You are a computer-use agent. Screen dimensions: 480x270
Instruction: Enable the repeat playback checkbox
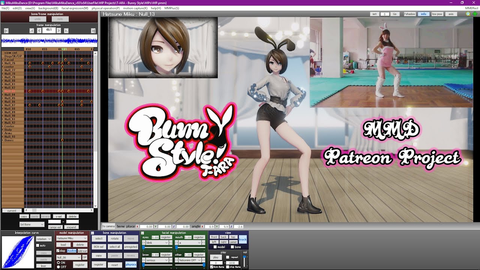(228, 257)
